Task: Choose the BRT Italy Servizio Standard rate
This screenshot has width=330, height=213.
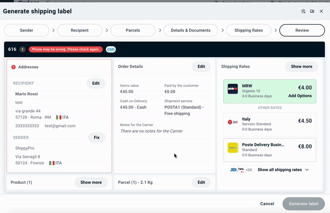Action: pyautogui.click(x=269, y=124)
